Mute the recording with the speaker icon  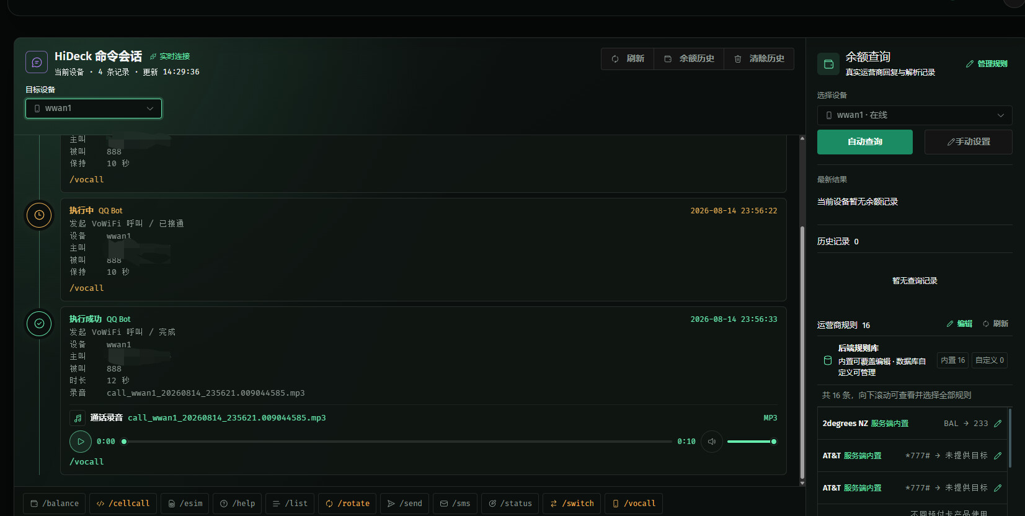tap(712, 442)
